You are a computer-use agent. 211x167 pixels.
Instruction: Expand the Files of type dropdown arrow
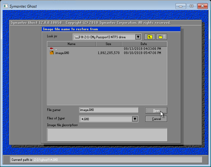[135, 119]
